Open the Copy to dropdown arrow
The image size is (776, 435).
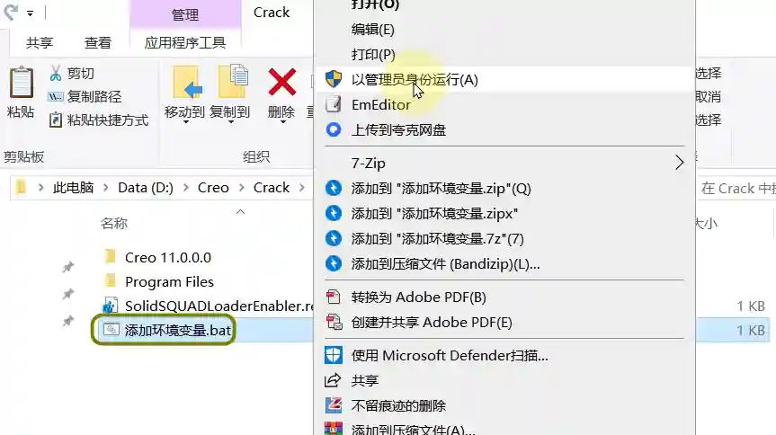pos(230,121)
